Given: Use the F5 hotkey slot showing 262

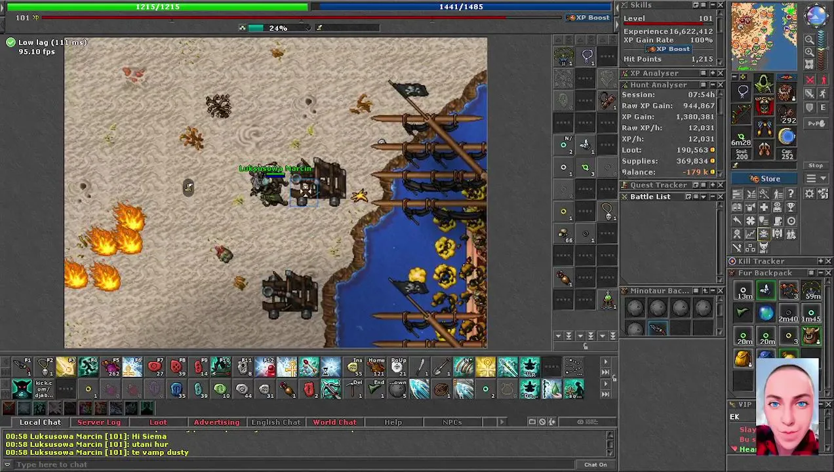Looking at the screenshot, I should point(110,367).
